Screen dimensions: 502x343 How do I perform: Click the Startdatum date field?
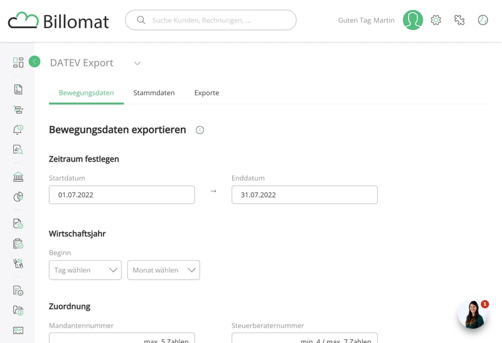(x=122, y=195)
